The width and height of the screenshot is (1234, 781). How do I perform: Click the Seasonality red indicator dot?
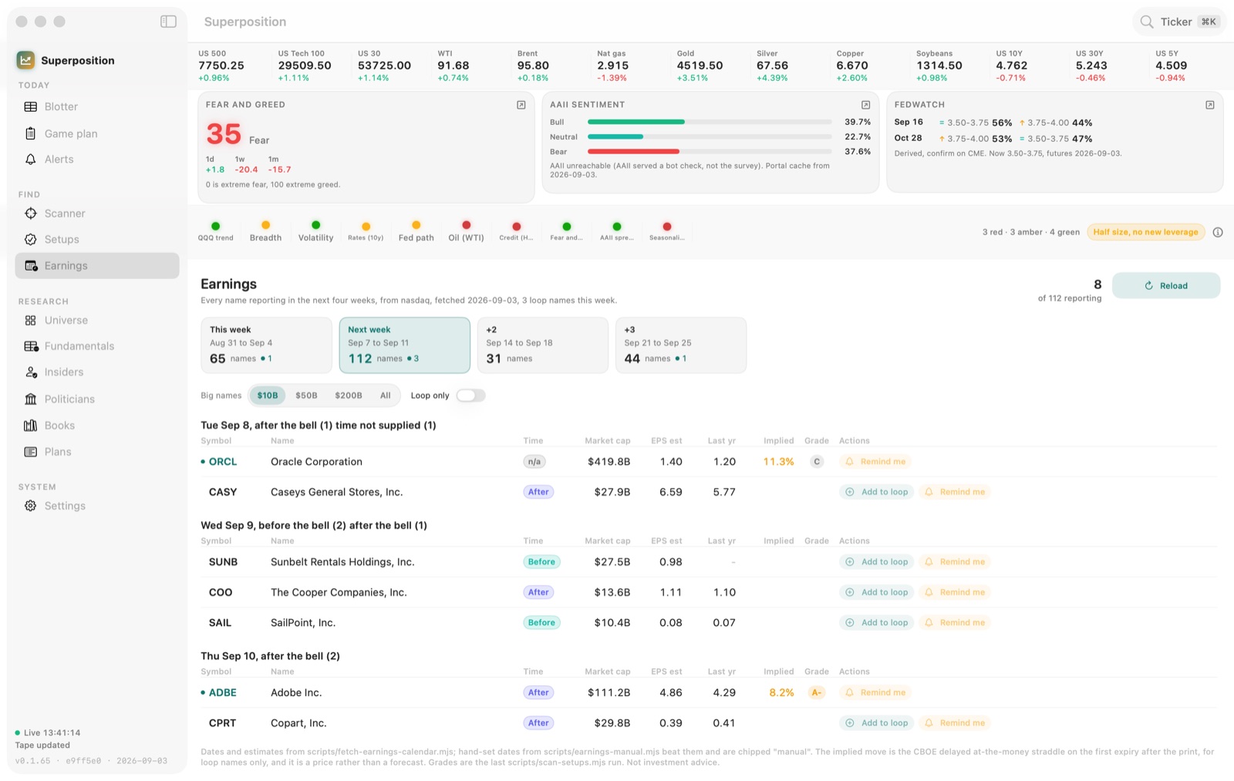coord(667,226)
